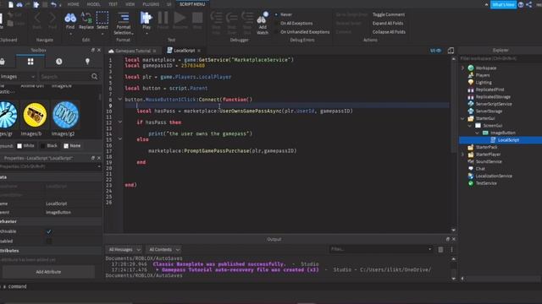
Task: Select the boombox image thumbnail
Action: coord(35,115)
